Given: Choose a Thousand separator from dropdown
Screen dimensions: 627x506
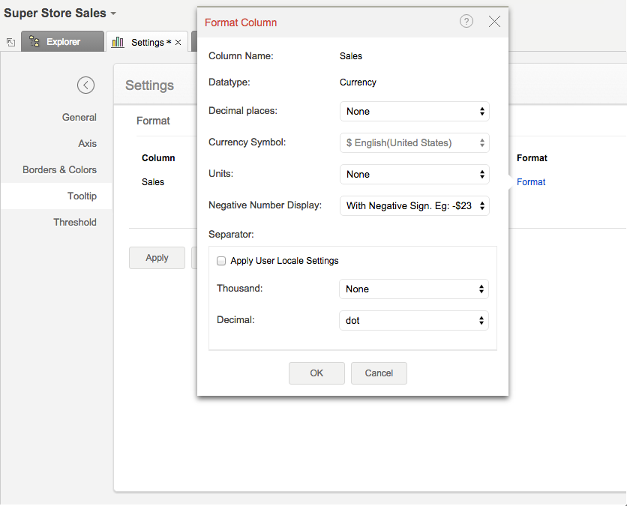Looking at the screenshot, I should (414, 289).
